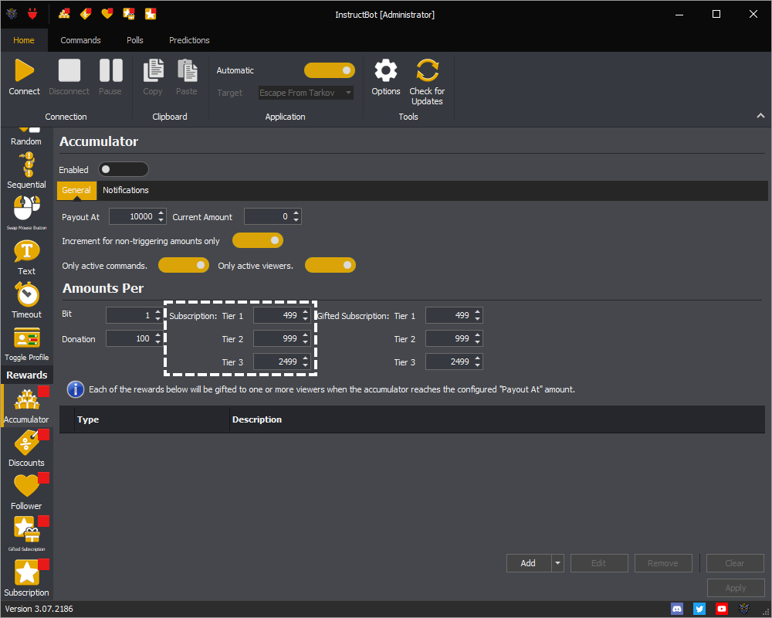Click the Copy clipboard icon
The image size is (772, 618).
point(153,70)
